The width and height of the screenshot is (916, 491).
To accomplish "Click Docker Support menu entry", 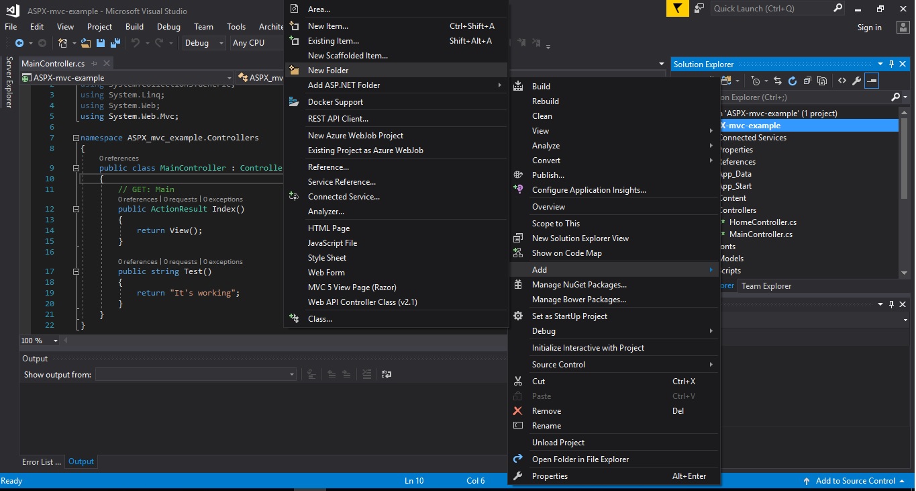I will click(396, 102).
